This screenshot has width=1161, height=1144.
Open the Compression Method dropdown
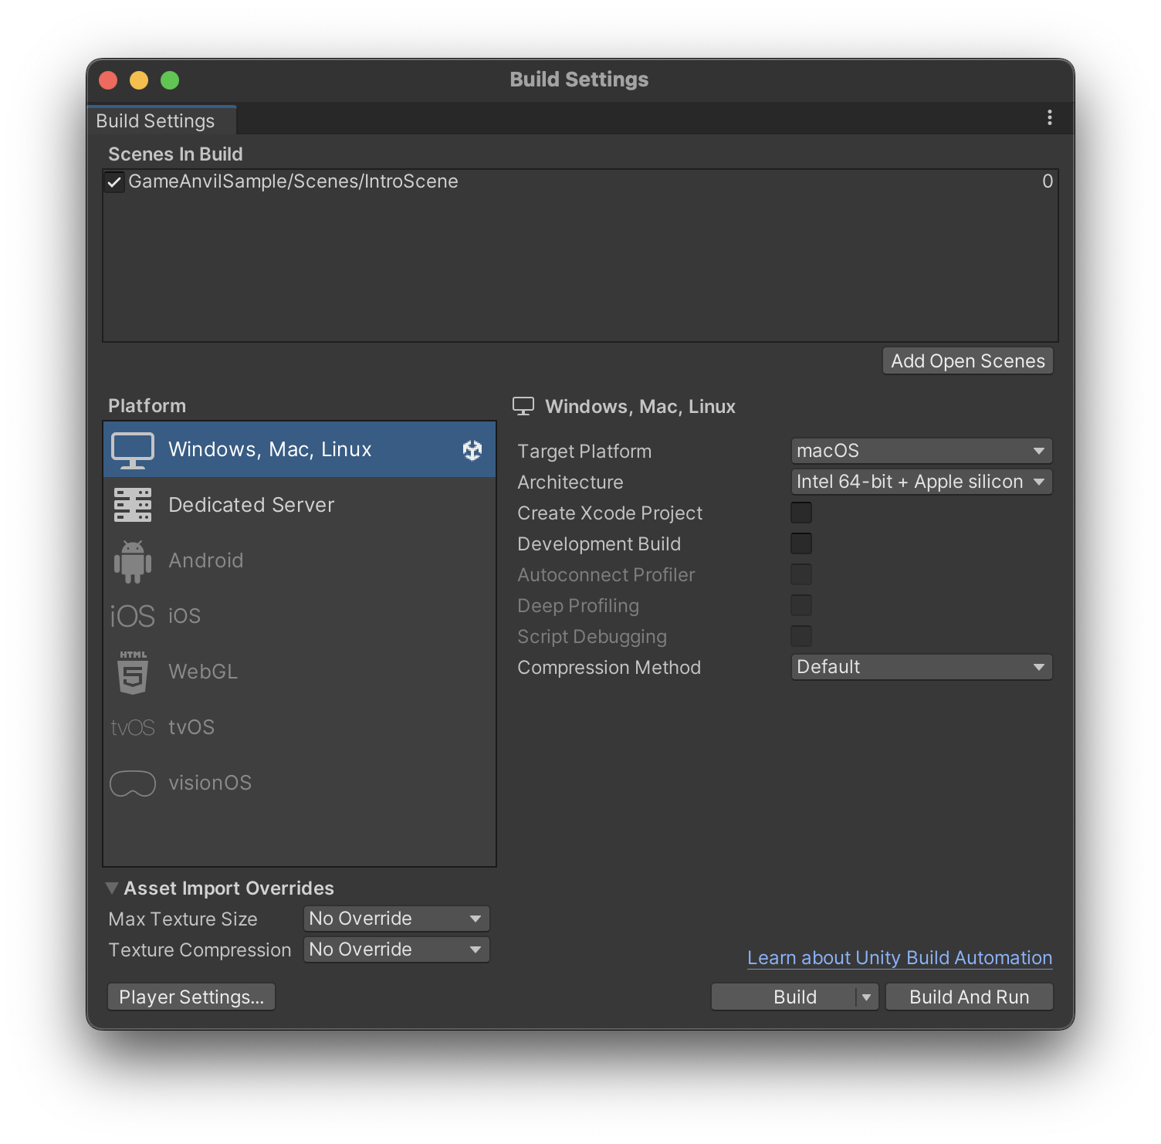[x=922, y=667]
